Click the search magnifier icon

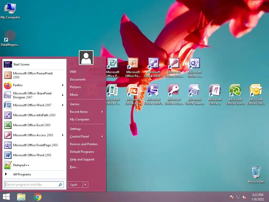60,185
